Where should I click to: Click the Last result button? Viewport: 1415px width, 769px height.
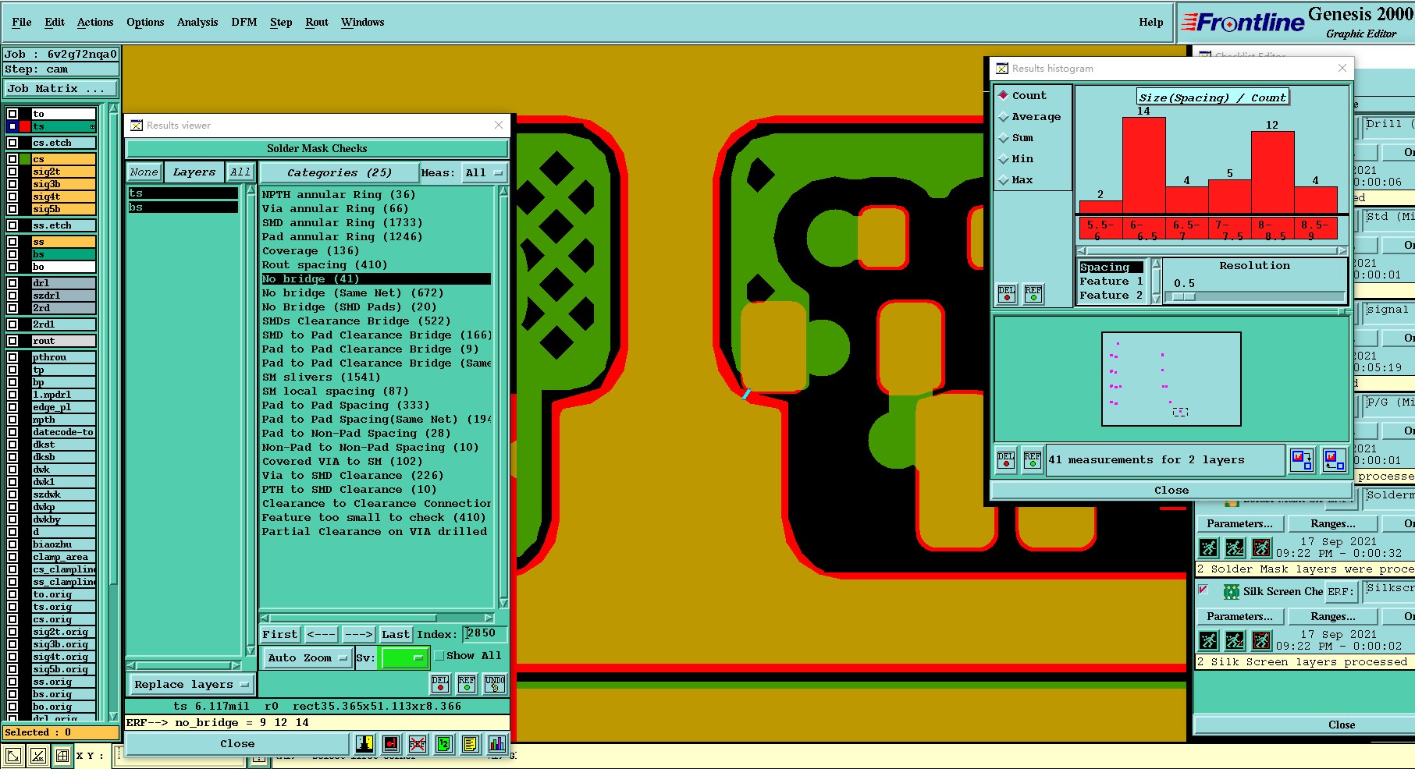396,634
